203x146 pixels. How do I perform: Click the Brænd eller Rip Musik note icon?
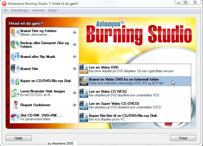(x=15, y=57)
